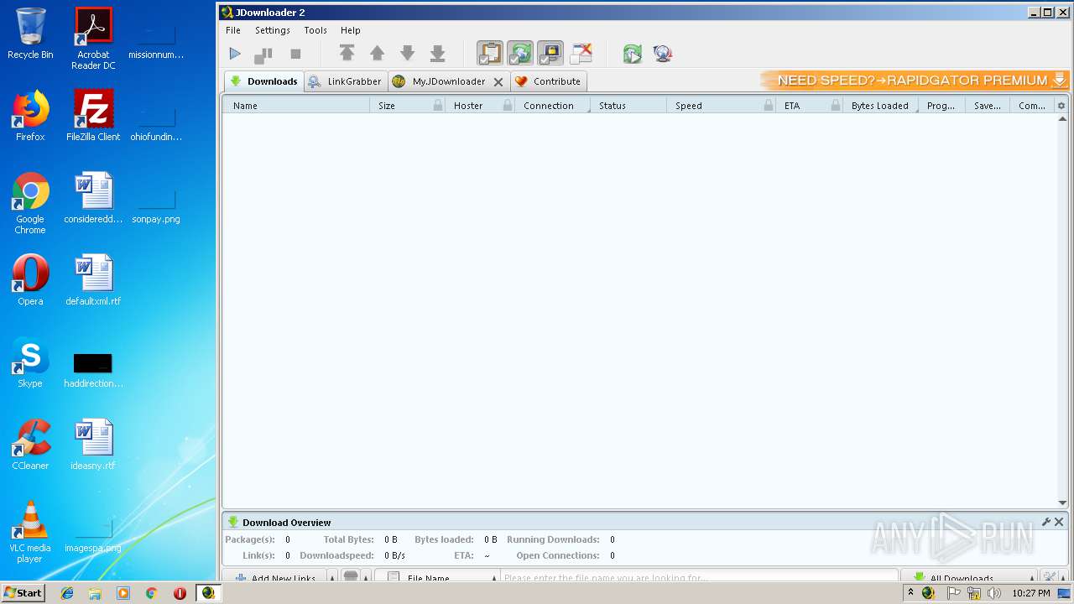This screenshot has width=1074, height=604.
Task: Select the defaultxml.rtf desktop file
Action: coord(93,280)
